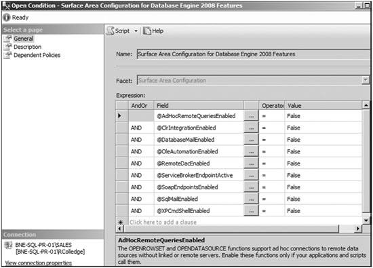
Task: Select the @SoapEndpointsEnabled field cell
Action: tap(199, 187)
